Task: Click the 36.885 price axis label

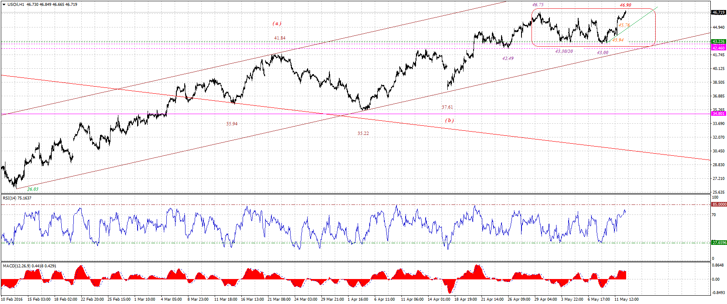Action: click(x=718, y=96)
